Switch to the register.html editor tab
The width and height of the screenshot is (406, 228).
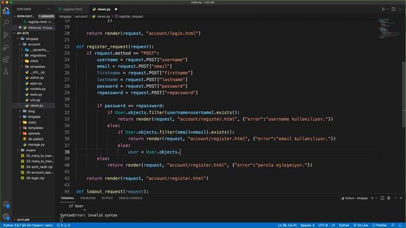click(72, 9)
